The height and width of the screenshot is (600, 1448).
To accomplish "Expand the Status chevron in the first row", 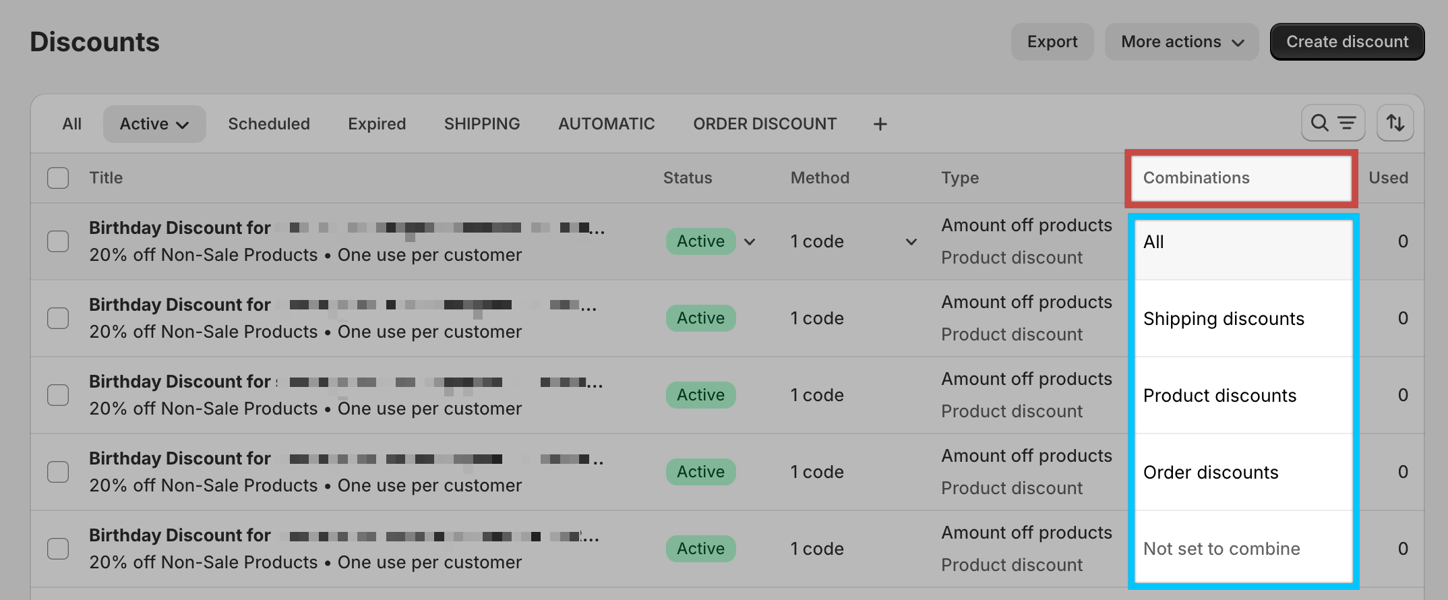I will pyautogui.click(x=750, y=241).
